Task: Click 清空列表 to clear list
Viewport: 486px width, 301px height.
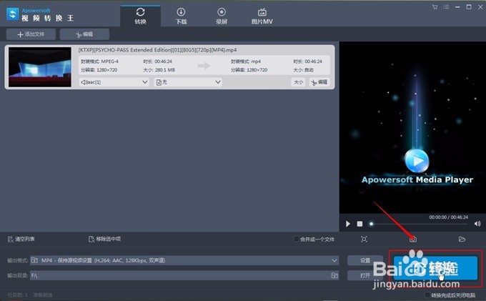Action: (21, 239)
